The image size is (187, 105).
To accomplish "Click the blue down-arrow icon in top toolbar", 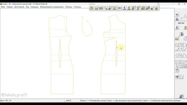I will (124, 8).
